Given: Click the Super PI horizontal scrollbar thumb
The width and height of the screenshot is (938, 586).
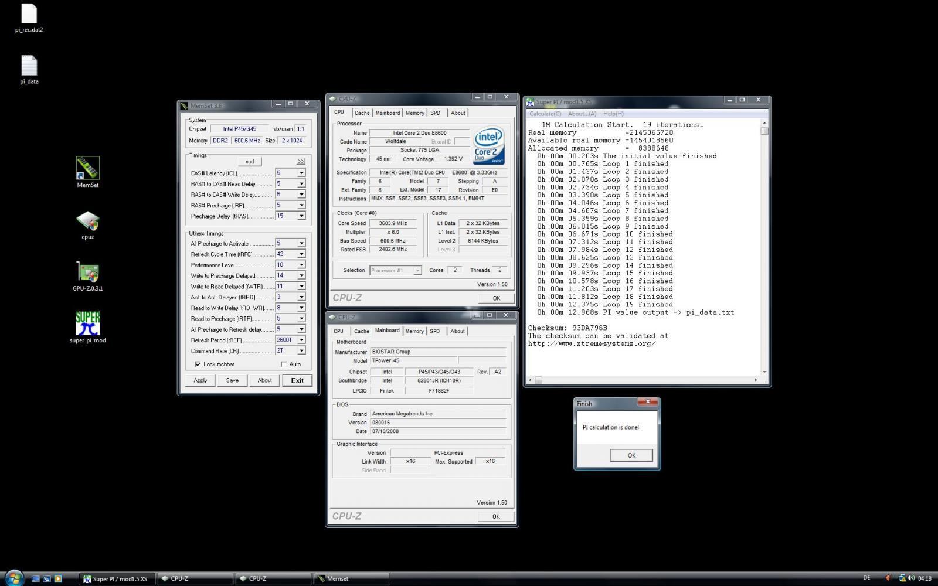Looking at the screenshot, I should tap(538, 380).
